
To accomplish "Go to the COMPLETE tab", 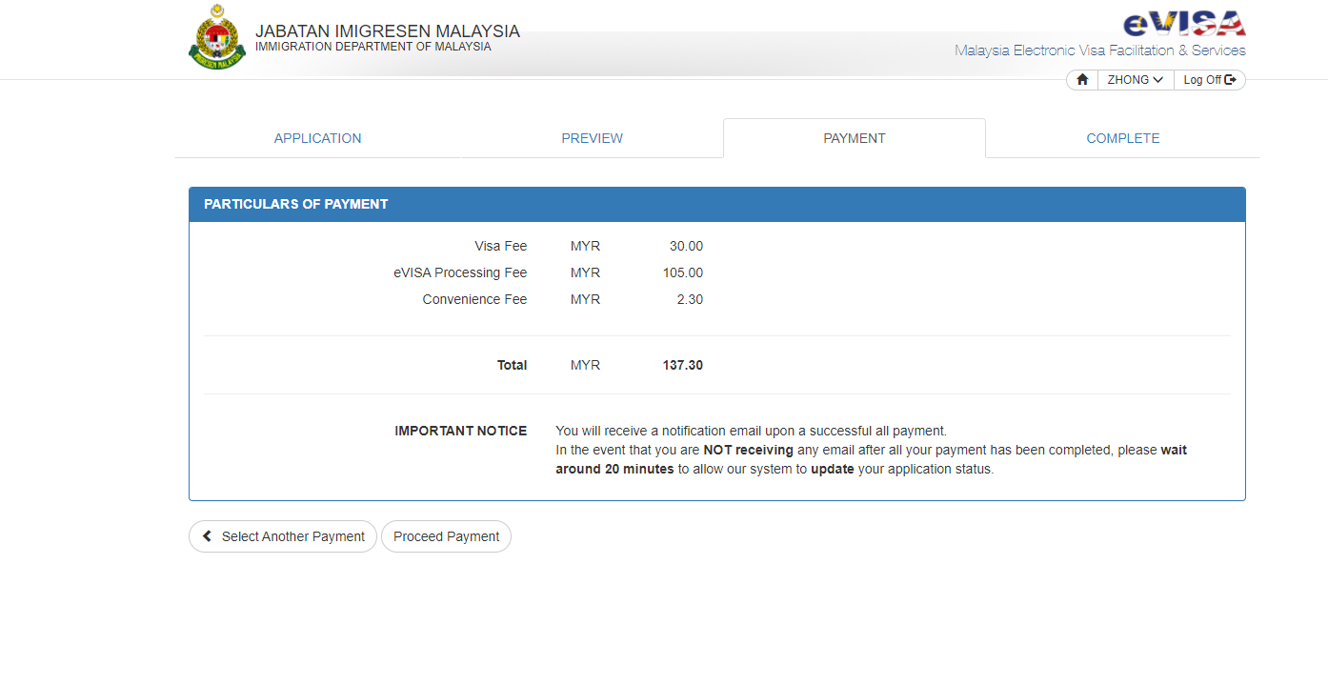I will (1122, 138).
